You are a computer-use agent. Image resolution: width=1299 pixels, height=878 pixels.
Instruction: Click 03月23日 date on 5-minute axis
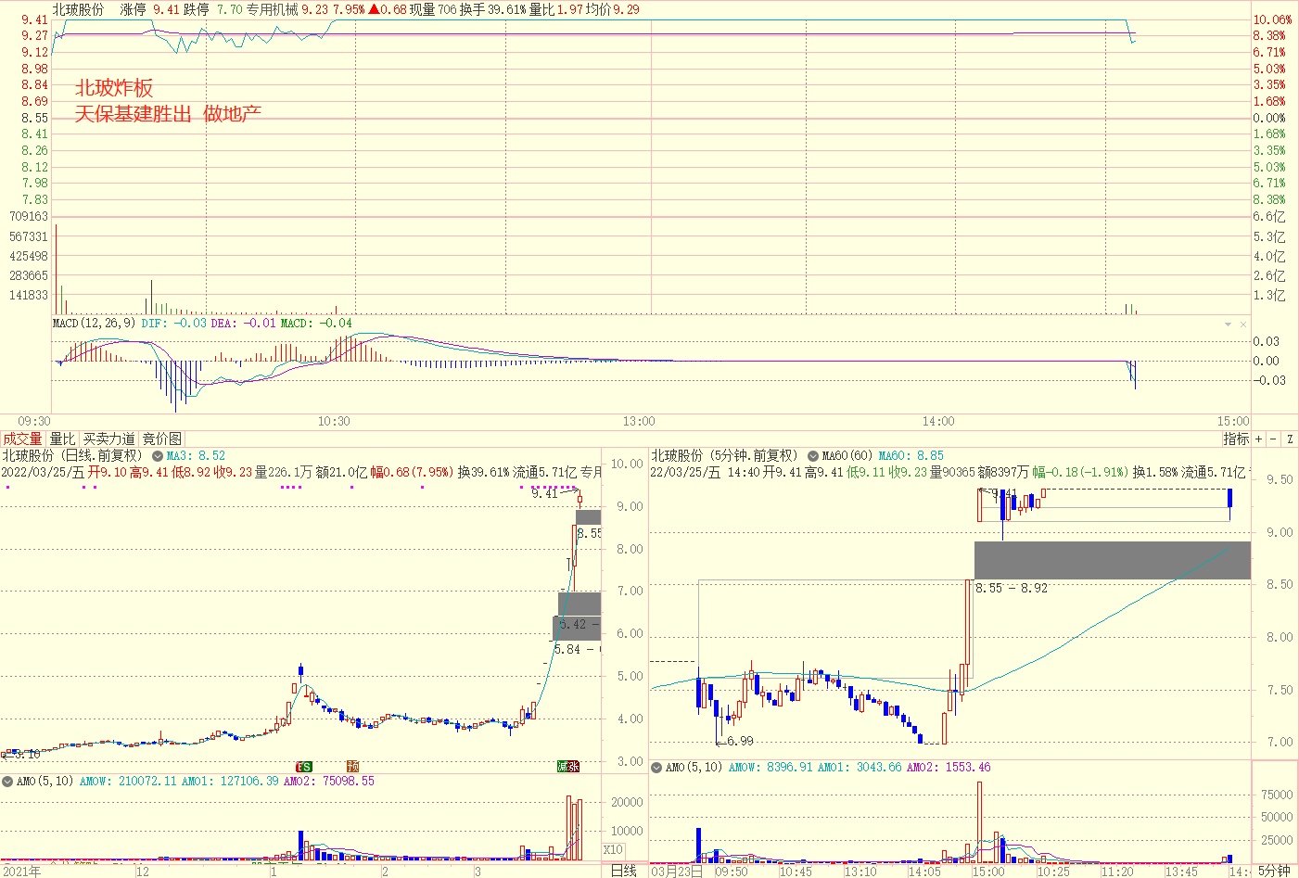(x=677, y=871)
